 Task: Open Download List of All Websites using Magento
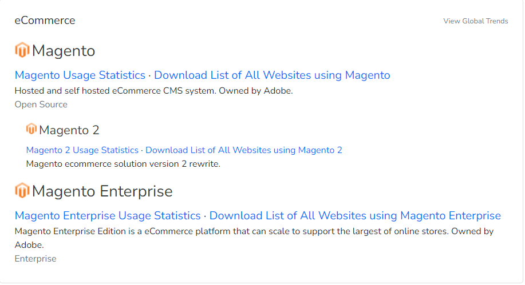pos(272,75)
